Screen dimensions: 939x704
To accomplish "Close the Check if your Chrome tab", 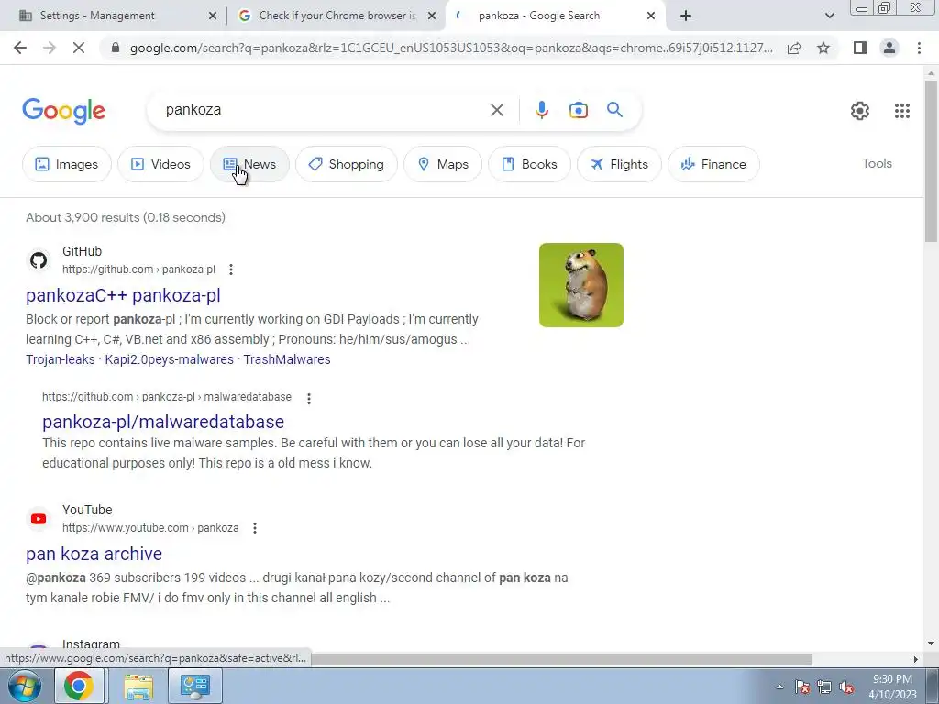I will (431, 16).
